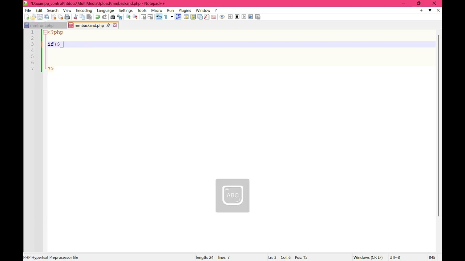Viewport: 465px width, 261px height.
Task: Open document list dropdown triangle top-right
Action: coord(430,10)
